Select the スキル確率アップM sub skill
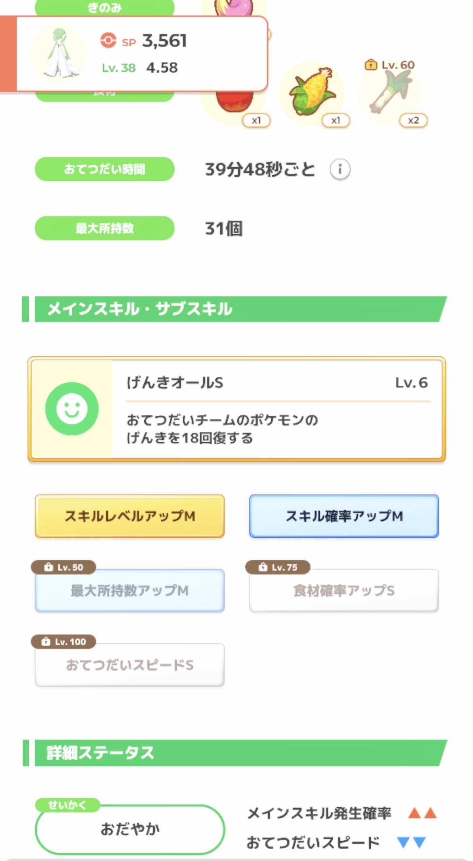 pyautogui.click(x=344, y=516)
